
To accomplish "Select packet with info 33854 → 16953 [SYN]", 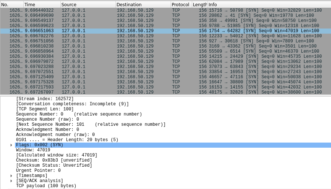I will (x=165, y=72).
